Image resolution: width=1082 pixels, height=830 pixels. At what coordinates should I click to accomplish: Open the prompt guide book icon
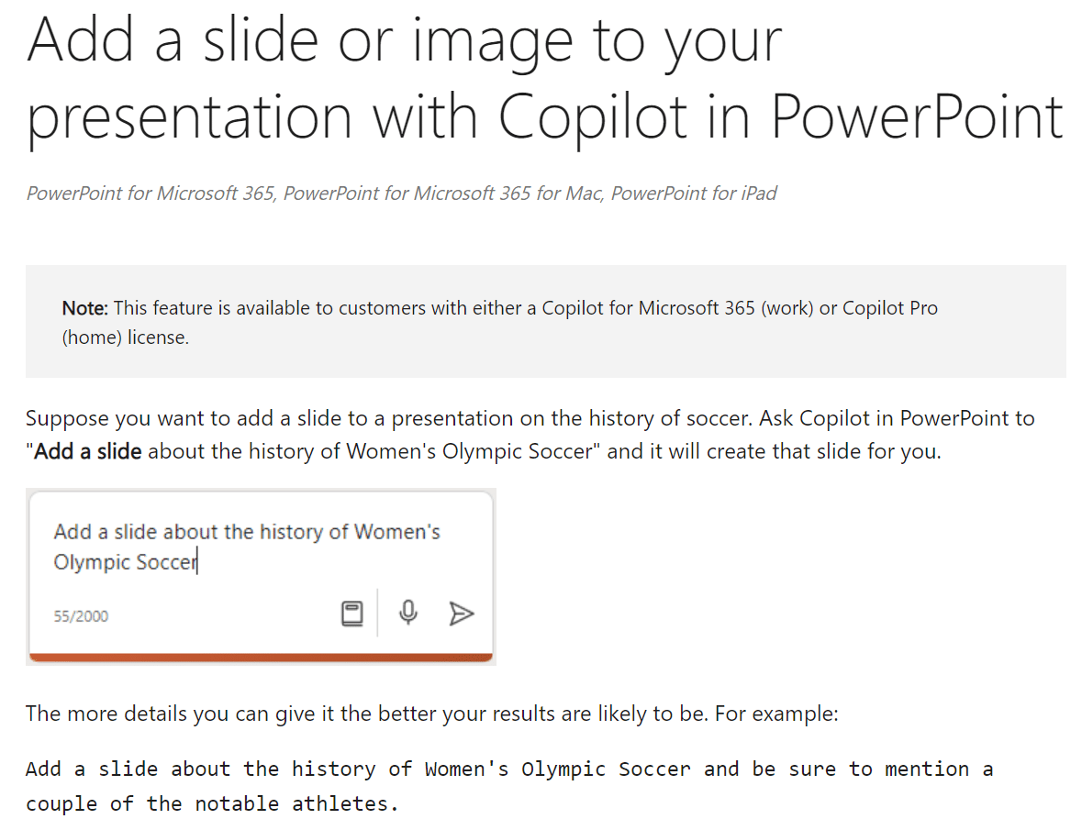pos(351,613)
